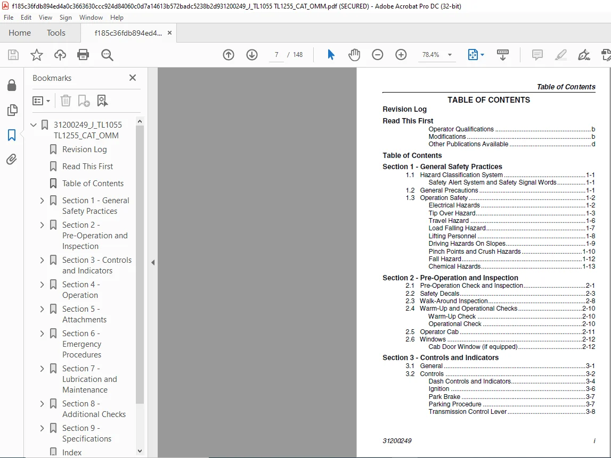
Task: Activate the Hand pan tool
Action: [354, 55]
